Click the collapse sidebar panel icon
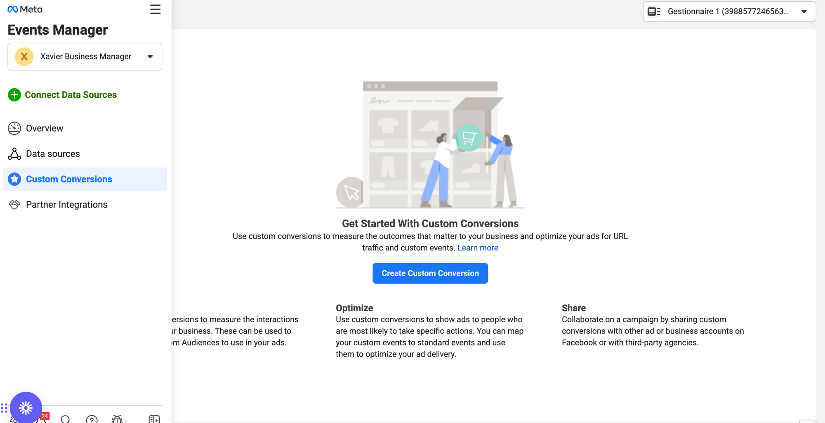 154,419
